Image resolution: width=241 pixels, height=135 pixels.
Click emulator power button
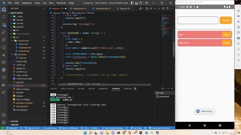pyautogui.click(x=238, y=10)
